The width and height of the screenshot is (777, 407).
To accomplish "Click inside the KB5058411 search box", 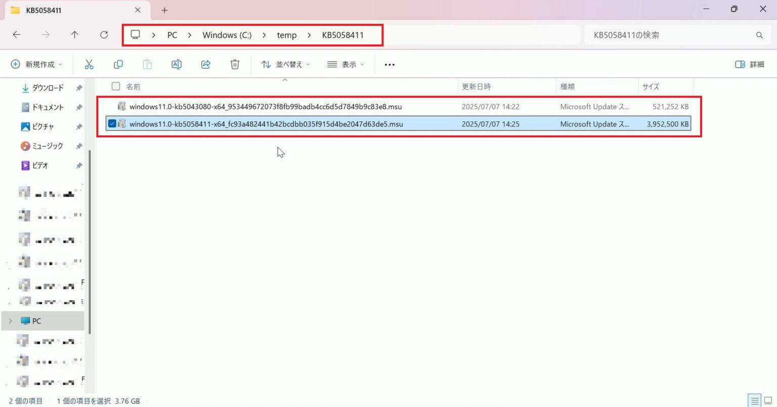I will pyautogui.click(x=673, y=34).
